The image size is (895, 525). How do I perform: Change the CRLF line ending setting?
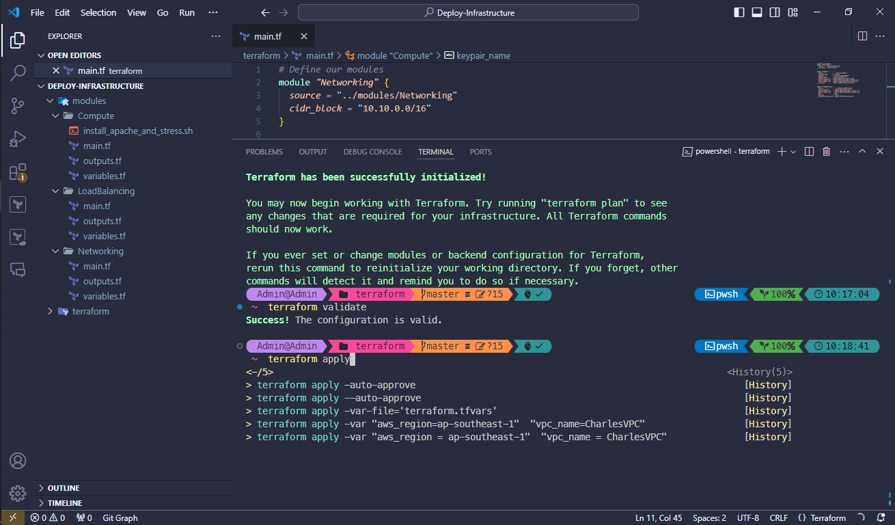779,517
